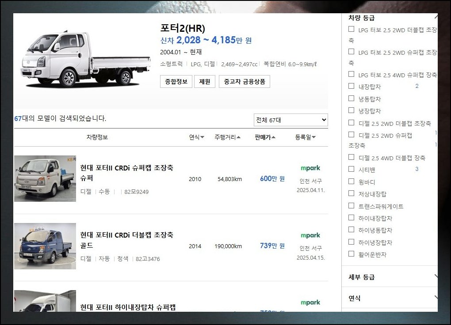Sort by 주행거리 column header
The width and height of the screenshot is (451, 325).
[x=227, y=137]
